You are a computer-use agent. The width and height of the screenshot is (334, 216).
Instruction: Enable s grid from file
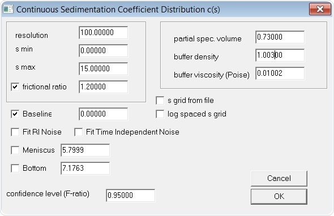160,101
